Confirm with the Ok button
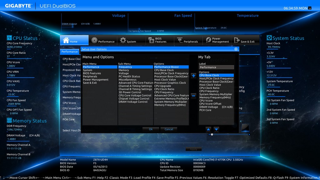 pyautogui.click(x=151, y=129)
